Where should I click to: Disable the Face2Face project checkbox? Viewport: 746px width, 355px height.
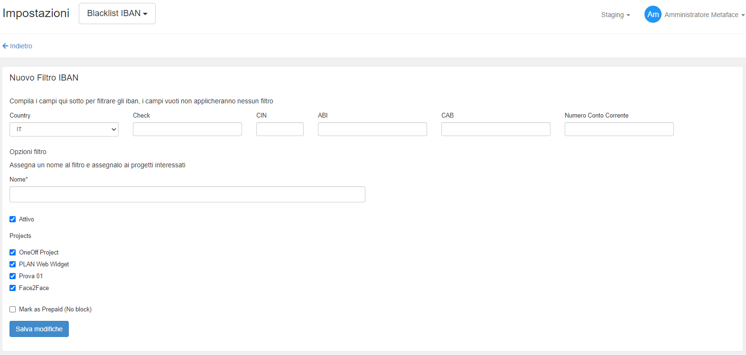coord(13,288)
